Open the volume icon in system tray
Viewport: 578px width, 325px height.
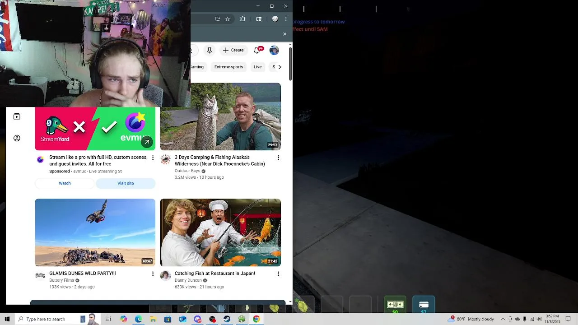539,319
